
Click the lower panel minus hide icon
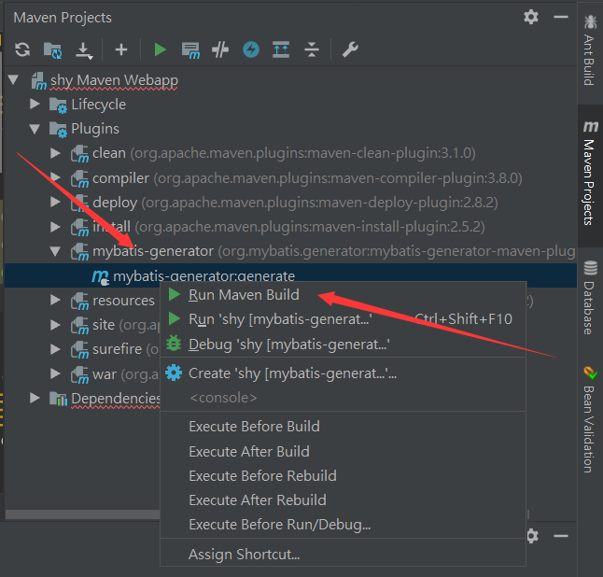pyautogui.click(x=561, y=536)
